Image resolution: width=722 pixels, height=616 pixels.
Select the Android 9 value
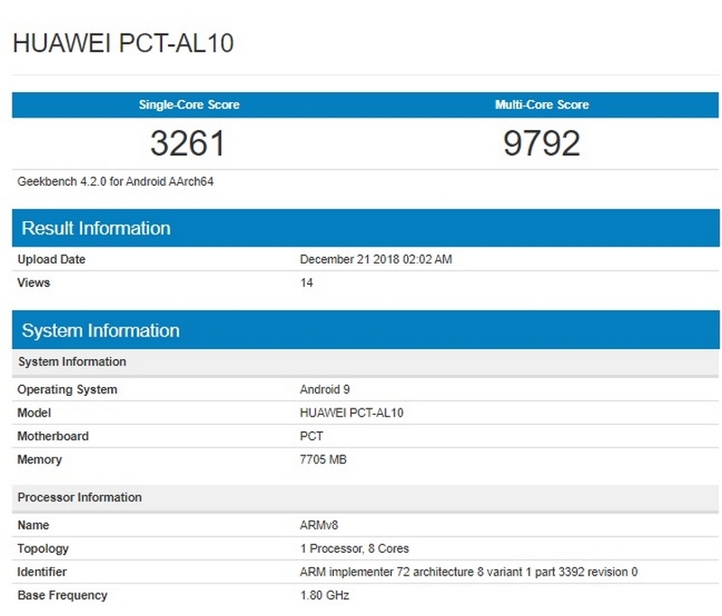(325, 390)
